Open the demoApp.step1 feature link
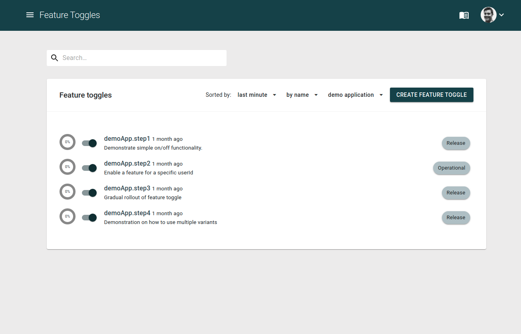 (127, 139)
